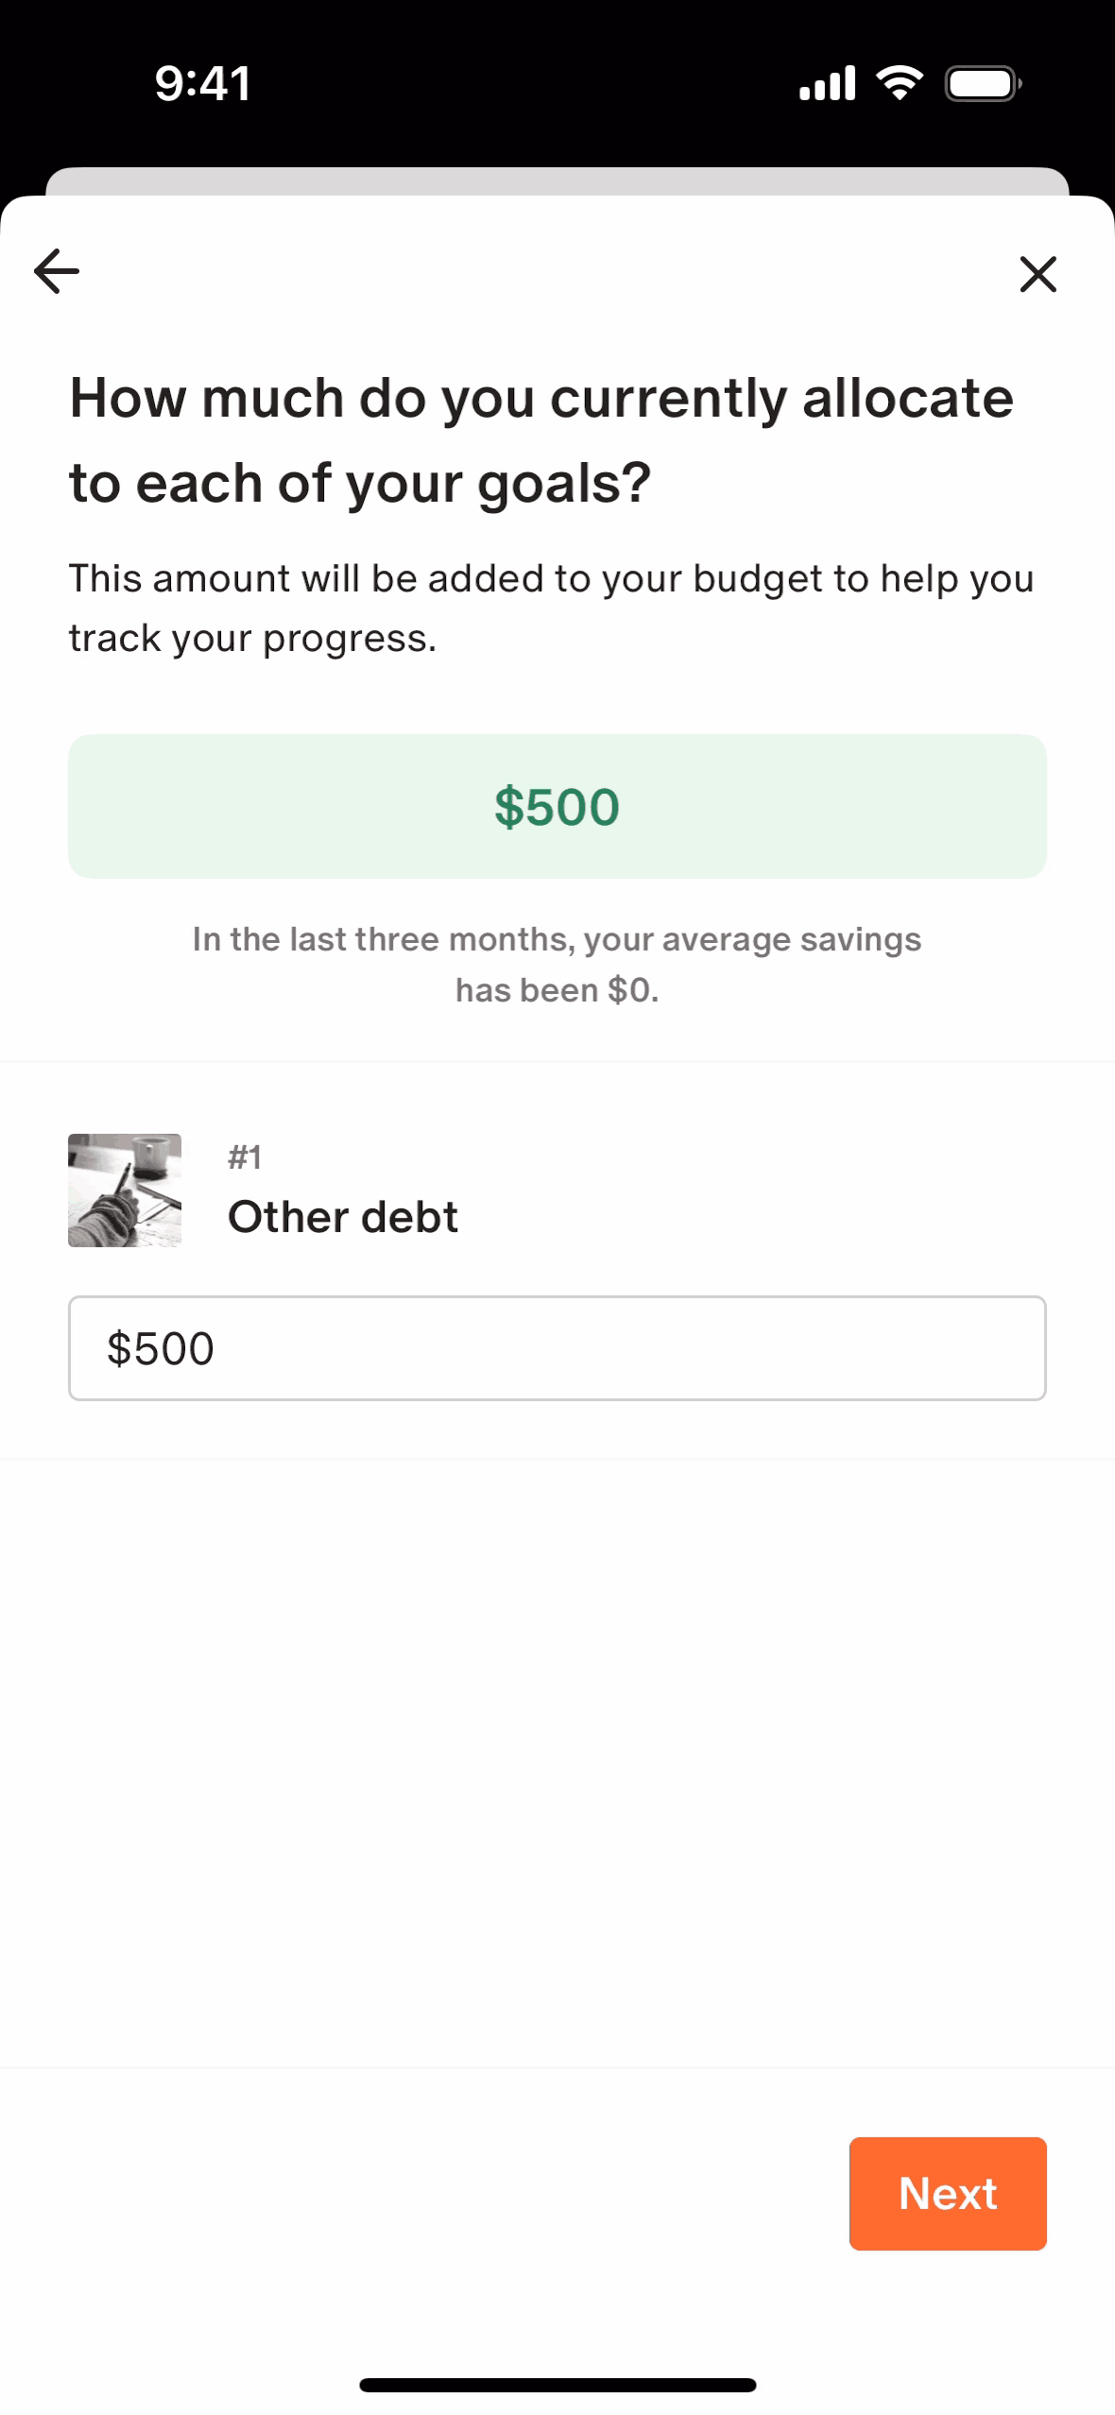Screen dimensions: 1115x2415
Task: Tap the "How much do you currently allocate" heading
Action: (541, 398)
